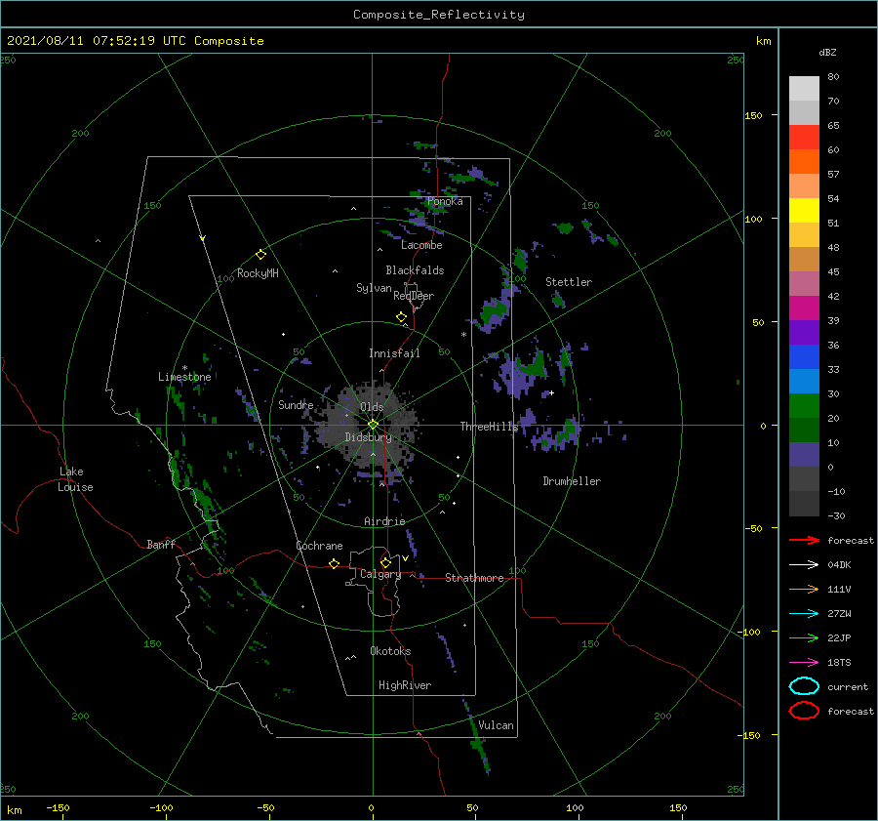The width and height of the screenshot is (878, 821).
Task: Click the Composite_Reflectivity title text
Action: 439,15
